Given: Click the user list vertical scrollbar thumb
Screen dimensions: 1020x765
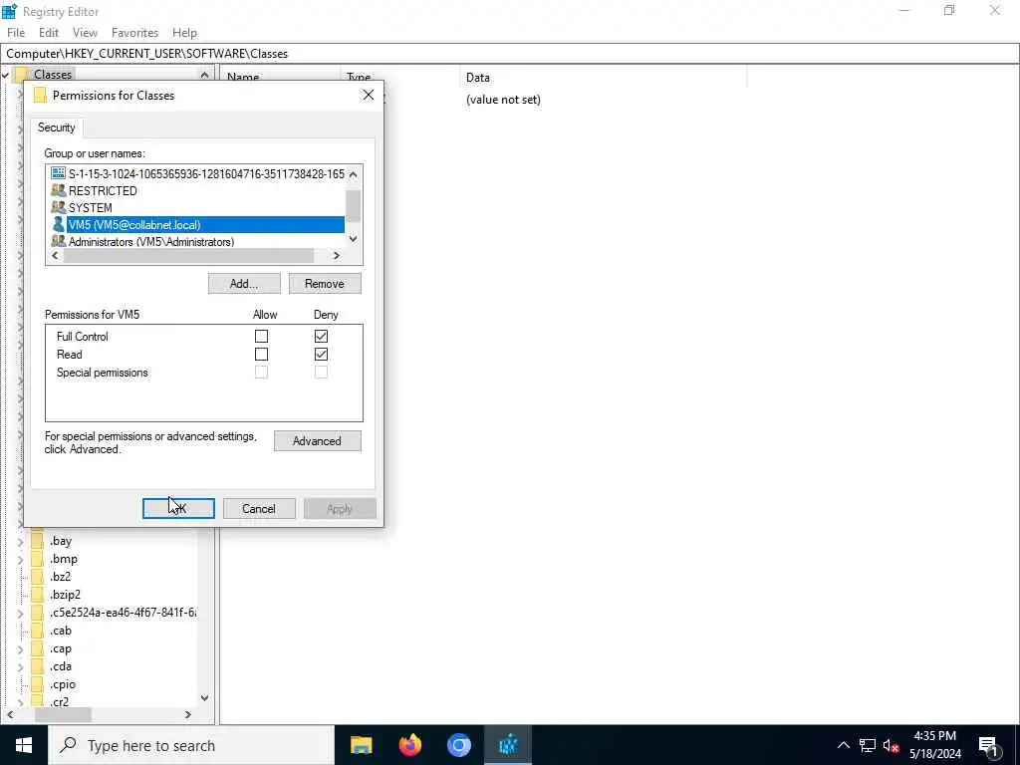Looking at the screenshot, I should click(x=354, y=206).
